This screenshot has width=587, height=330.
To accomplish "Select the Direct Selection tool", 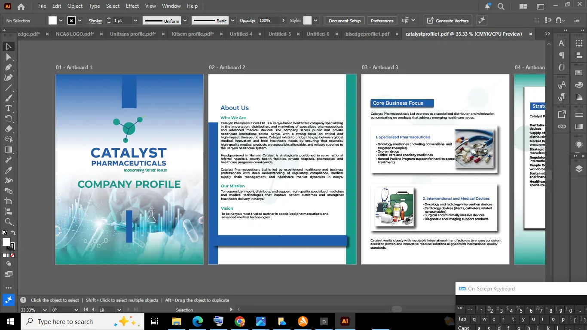I will pos(9,57).
